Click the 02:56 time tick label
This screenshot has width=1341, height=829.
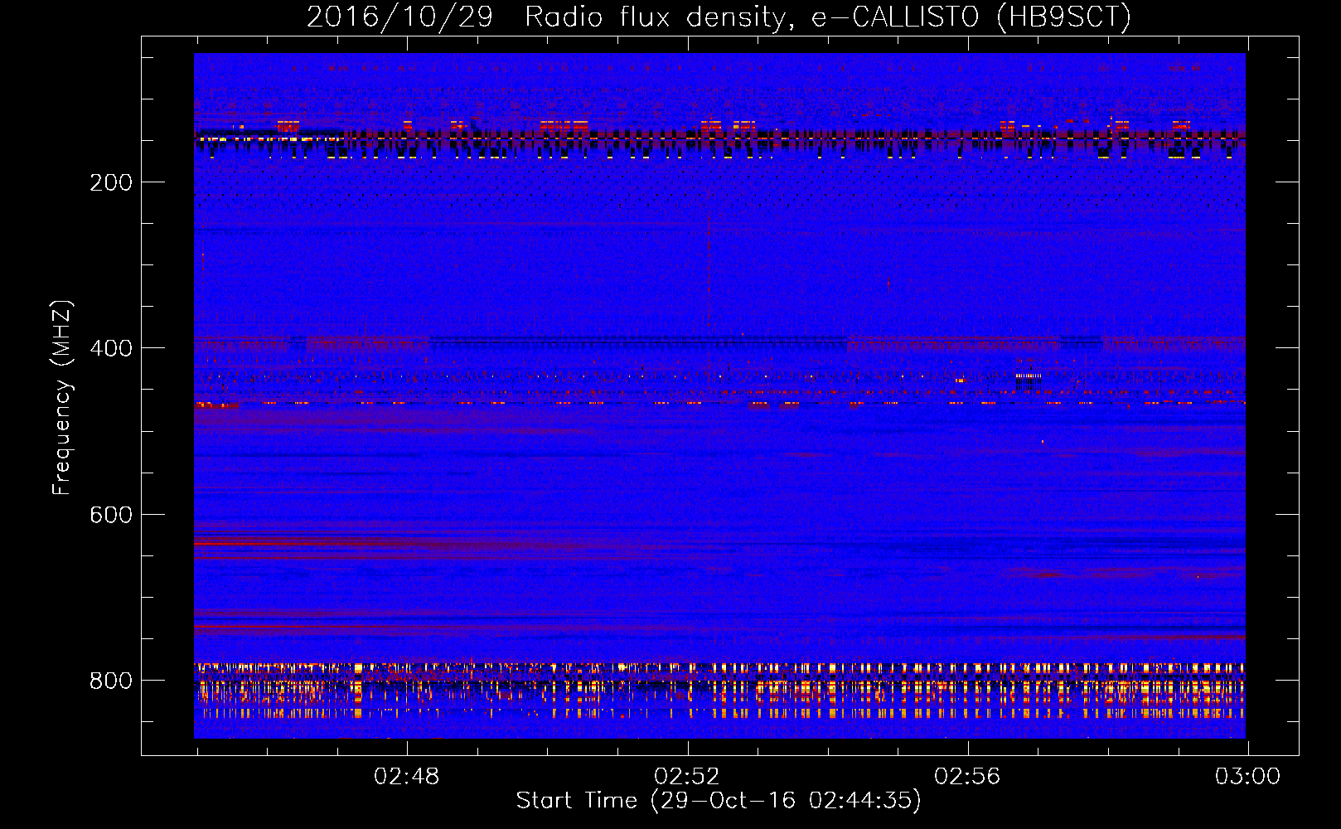pos(967,777)
